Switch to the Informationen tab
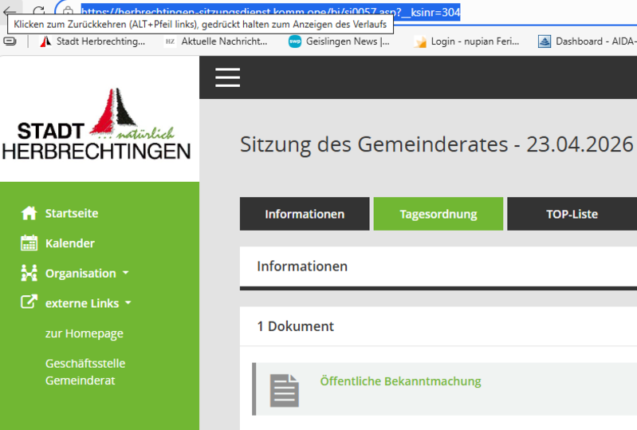637x430 pixels. pyautogui.click(x=305, y=214)
